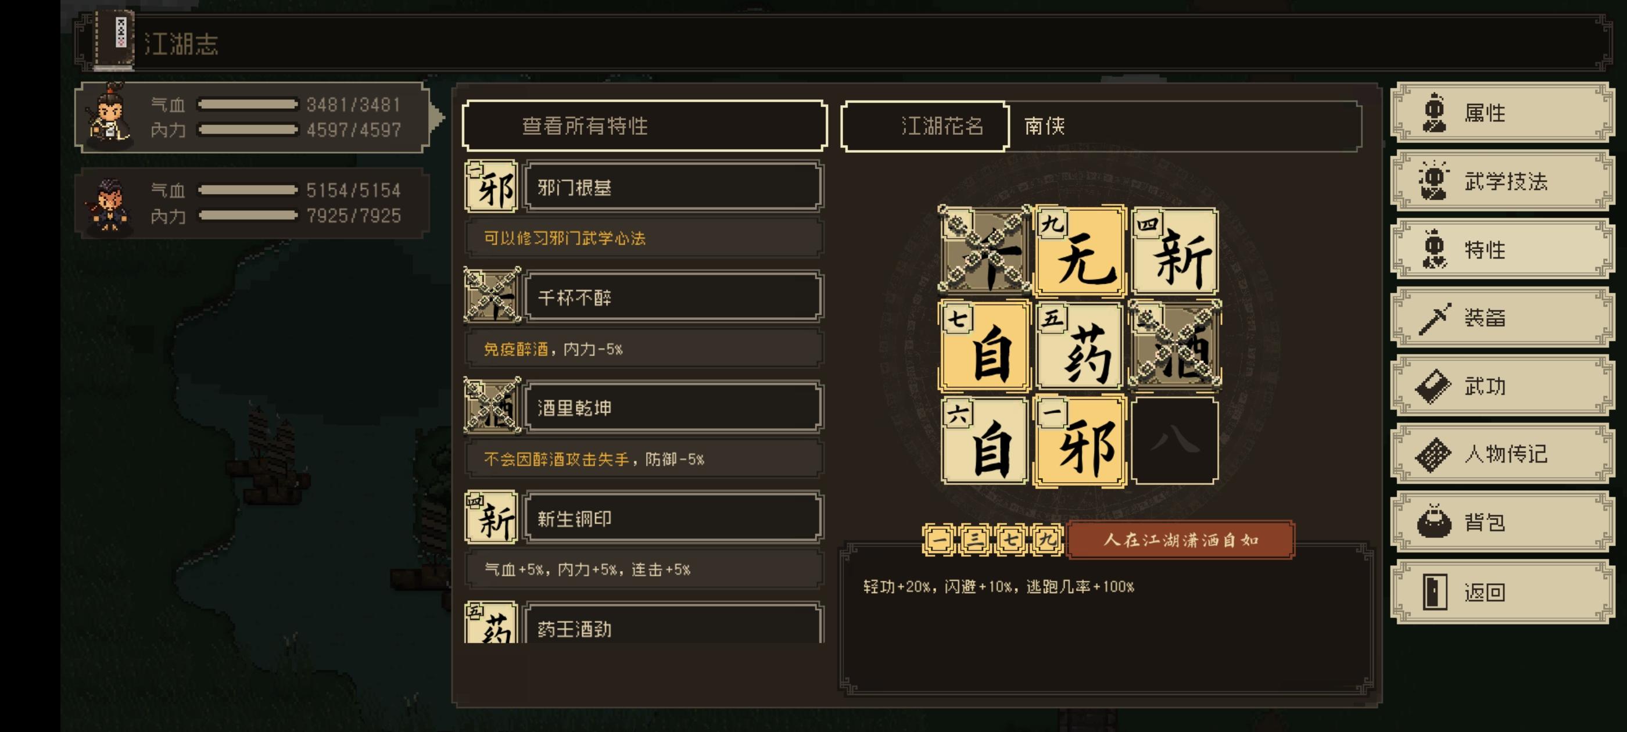The height and width of the screenshot is (732, 1627).
Task: Select the second character portrait card
Action: 253,203
